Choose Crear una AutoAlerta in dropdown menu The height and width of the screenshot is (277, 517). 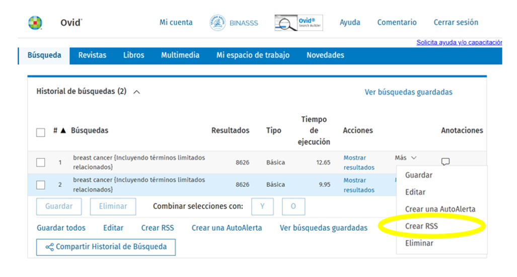440,209
